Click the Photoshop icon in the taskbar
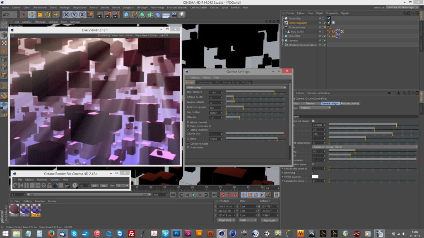 pyautogui.click(x=176, y=234)
